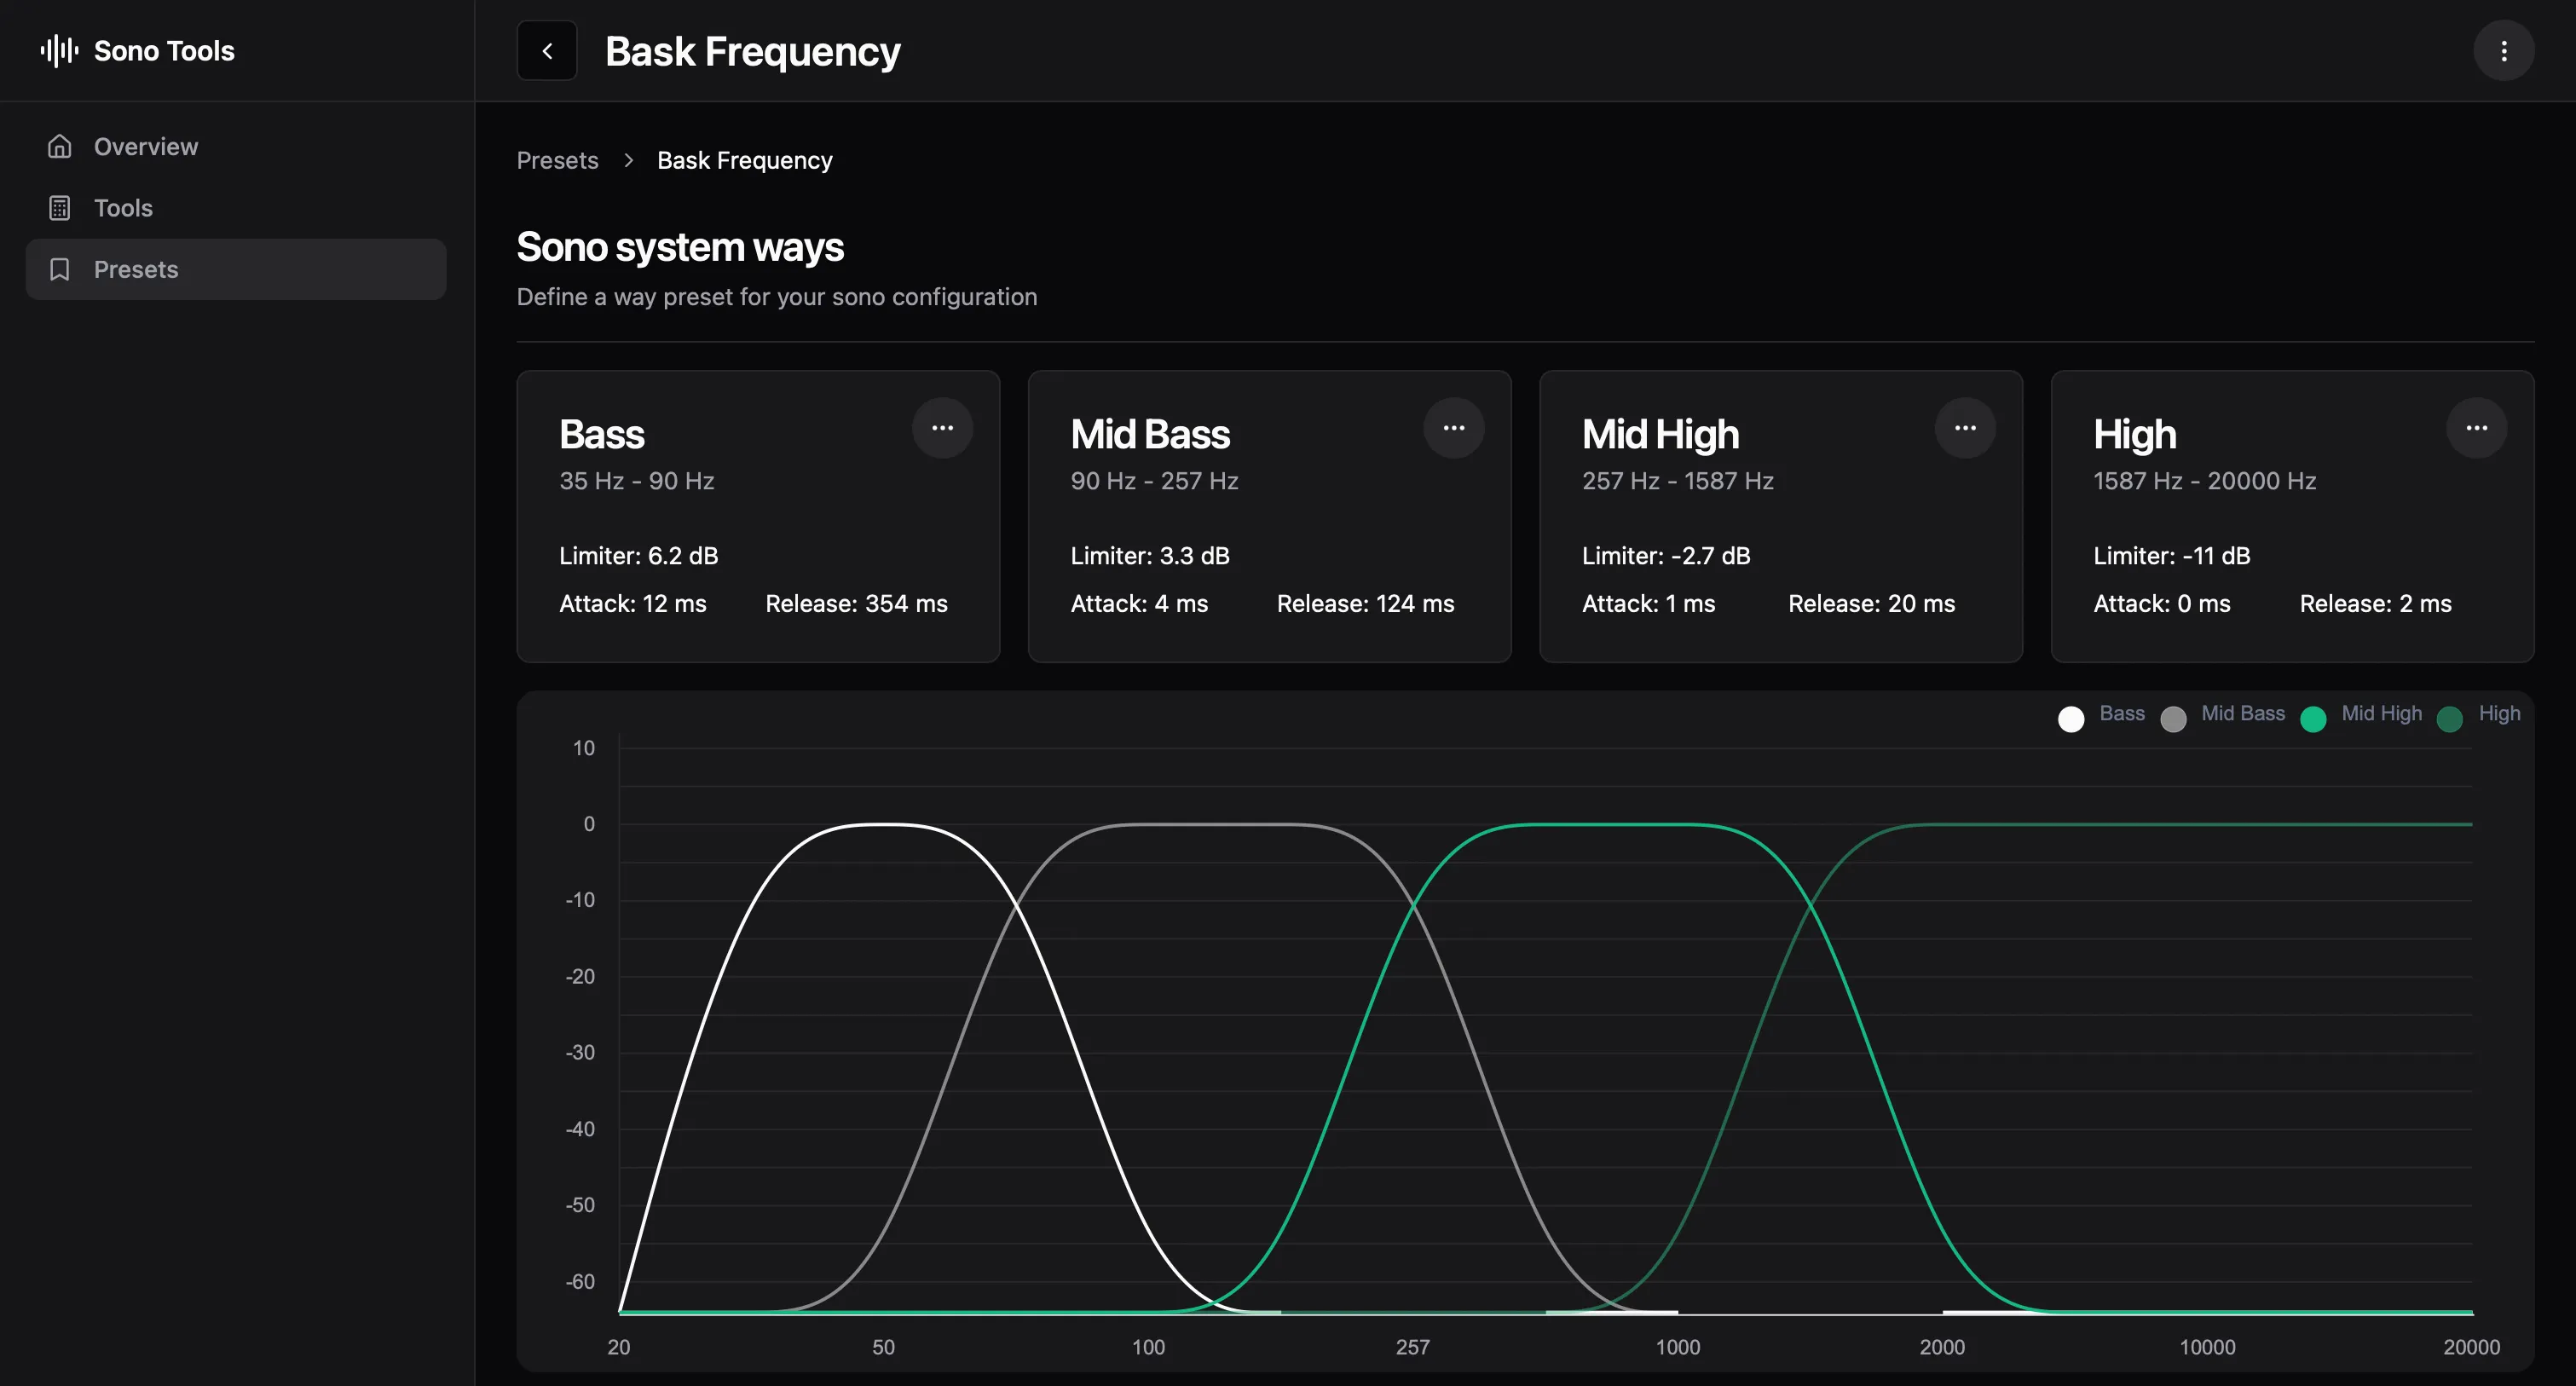
Task: Toggle the High legend dark green dot
Action: pos(2449,719)
